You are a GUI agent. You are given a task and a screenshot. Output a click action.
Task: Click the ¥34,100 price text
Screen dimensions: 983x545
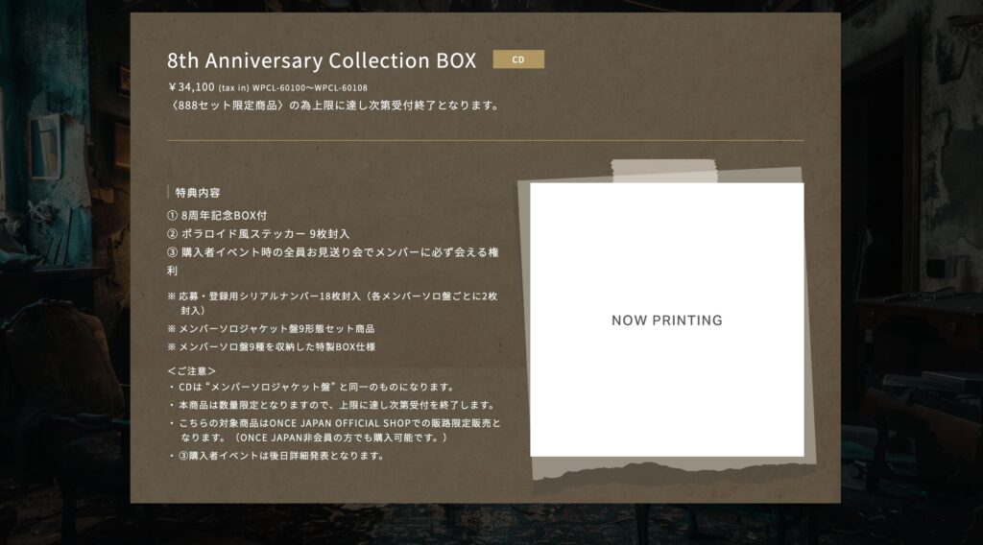(191, 87)
